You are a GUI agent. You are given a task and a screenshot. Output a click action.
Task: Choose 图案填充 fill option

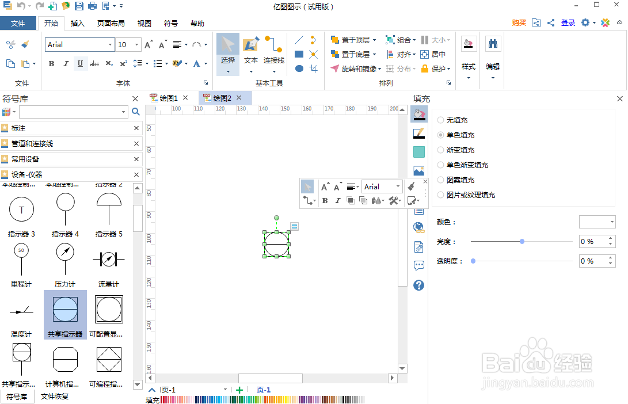(x=440, y=180)
